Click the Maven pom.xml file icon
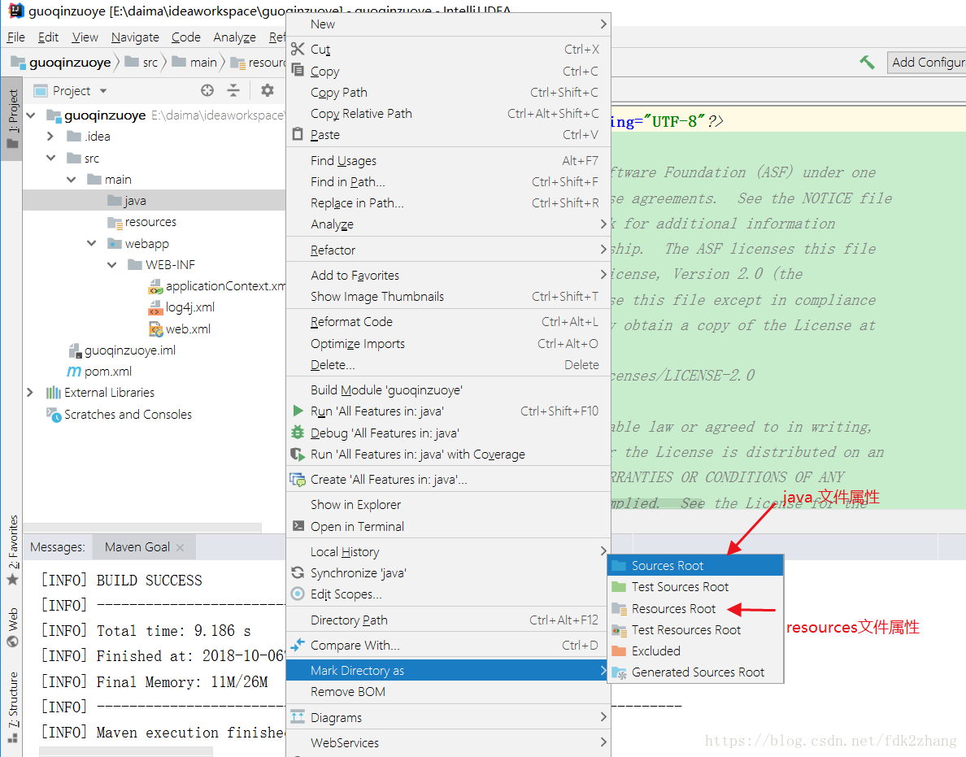Viewport: 966px width, 757px height. (74, 371)
